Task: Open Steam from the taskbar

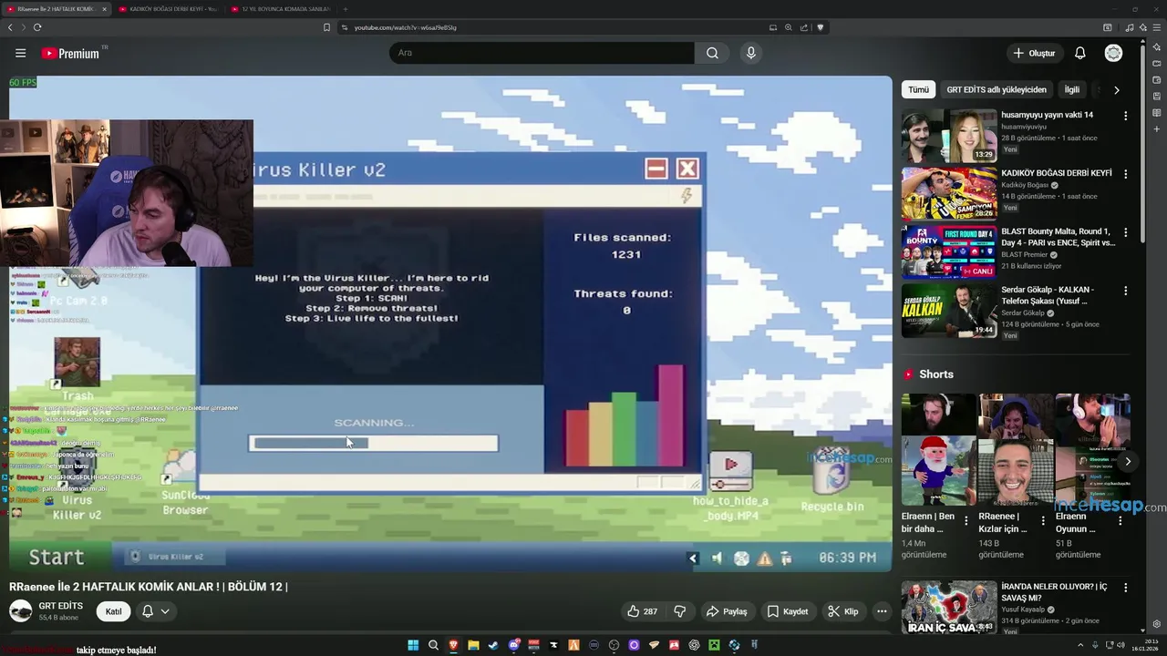Action: [x=493, y=645]
